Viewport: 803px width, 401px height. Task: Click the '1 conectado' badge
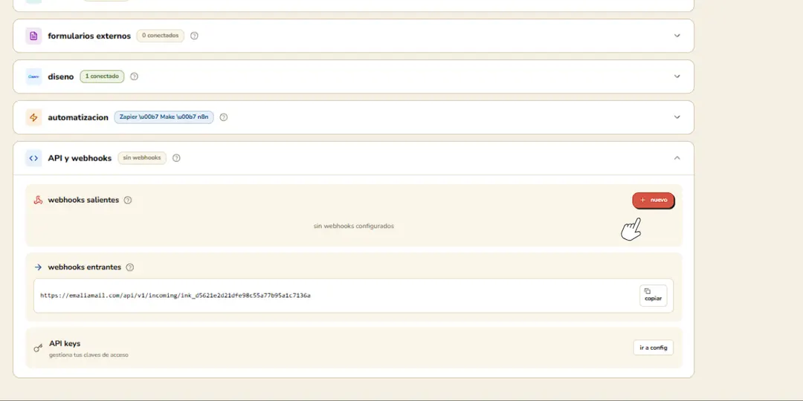(102, 76)
